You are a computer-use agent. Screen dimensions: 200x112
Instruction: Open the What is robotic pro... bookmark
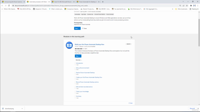tap(56, 9)
